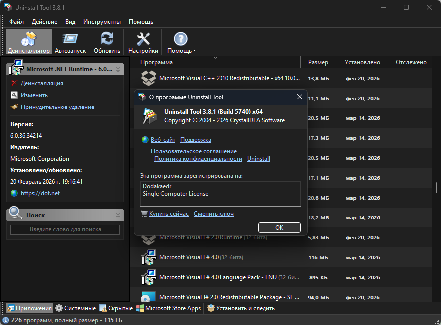Click the Изменить action link
The image size is (441, 325).
click(x=34, y=95)
